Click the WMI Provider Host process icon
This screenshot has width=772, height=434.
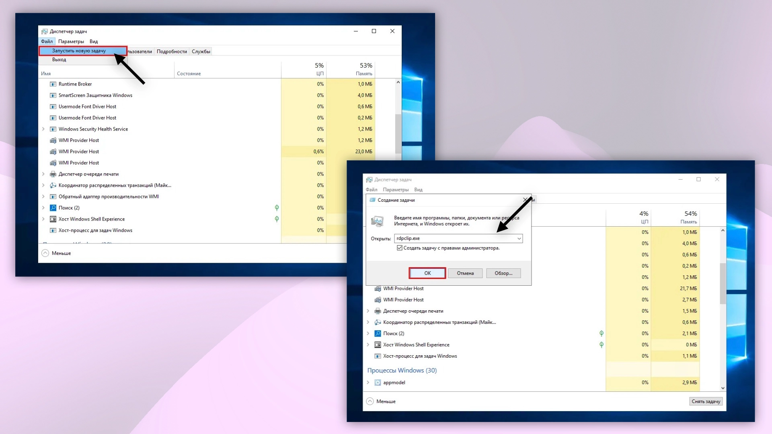coord(53,140)
